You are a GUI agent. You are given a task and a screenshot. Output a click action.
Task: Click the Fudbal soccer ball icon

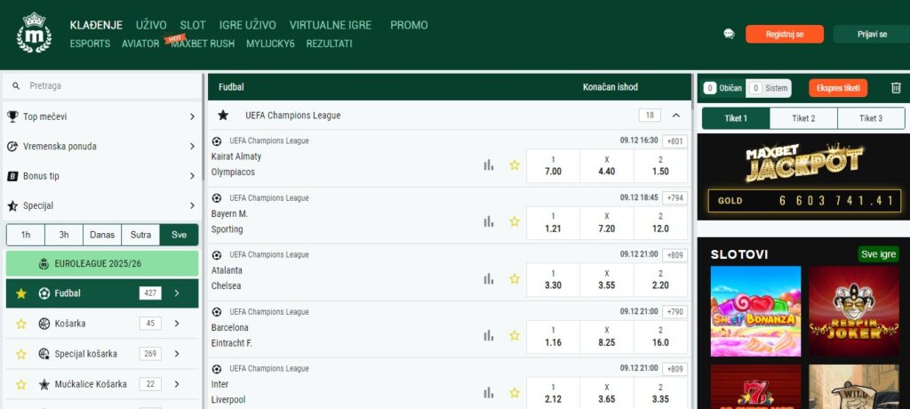tap(44, 293)
